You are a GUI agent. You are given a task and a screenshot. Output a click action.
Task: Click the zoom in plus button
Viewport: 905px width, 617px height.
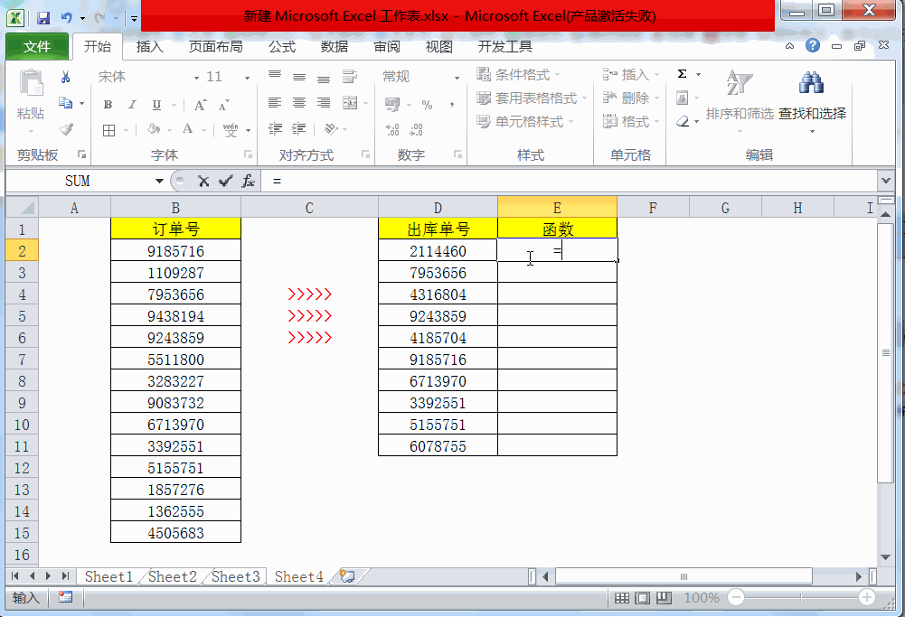point(866,597)
